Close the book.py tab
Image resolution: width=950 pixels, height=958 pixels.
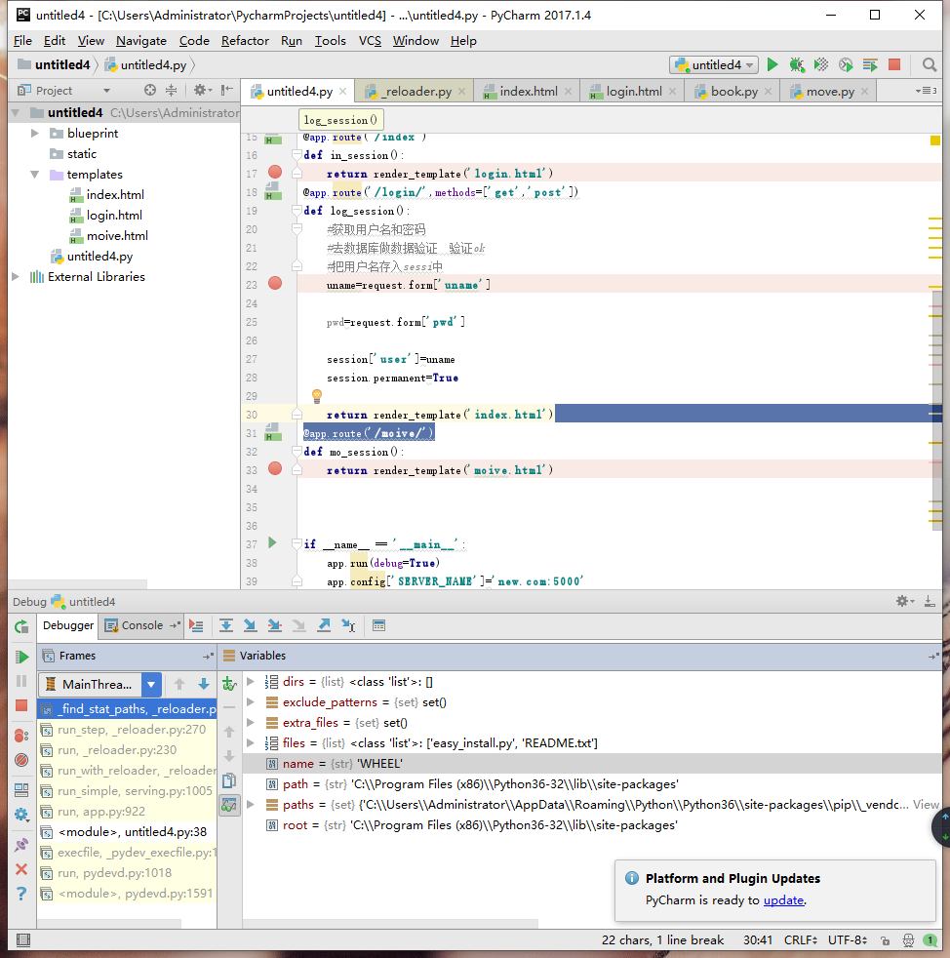tap(768, 92)
